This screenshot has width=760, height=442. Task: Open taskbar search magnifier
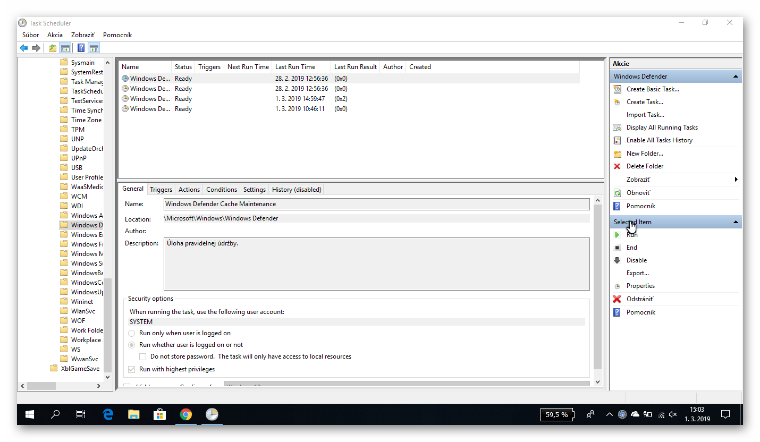tap(55, 414)
